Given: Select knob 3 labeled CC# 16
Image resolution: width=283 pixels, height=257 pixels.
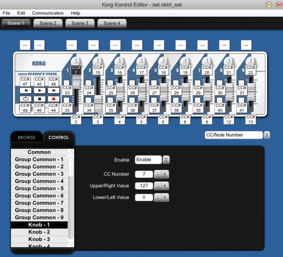Looking at the screenshot, I should click(x=120, y=70).
